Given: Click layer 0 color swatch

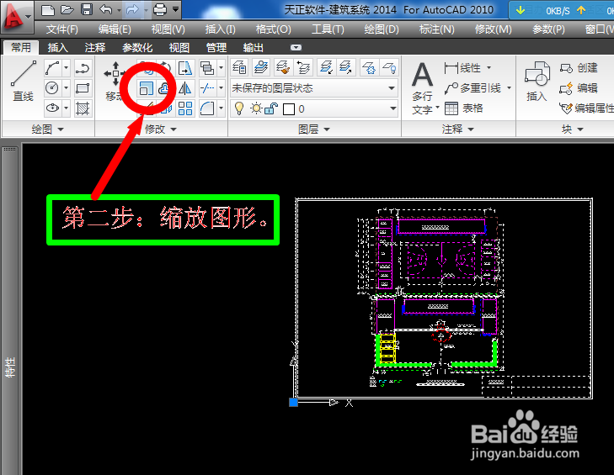Looking at the screenshot, I should pyautogui.click(x=289, y=109).
